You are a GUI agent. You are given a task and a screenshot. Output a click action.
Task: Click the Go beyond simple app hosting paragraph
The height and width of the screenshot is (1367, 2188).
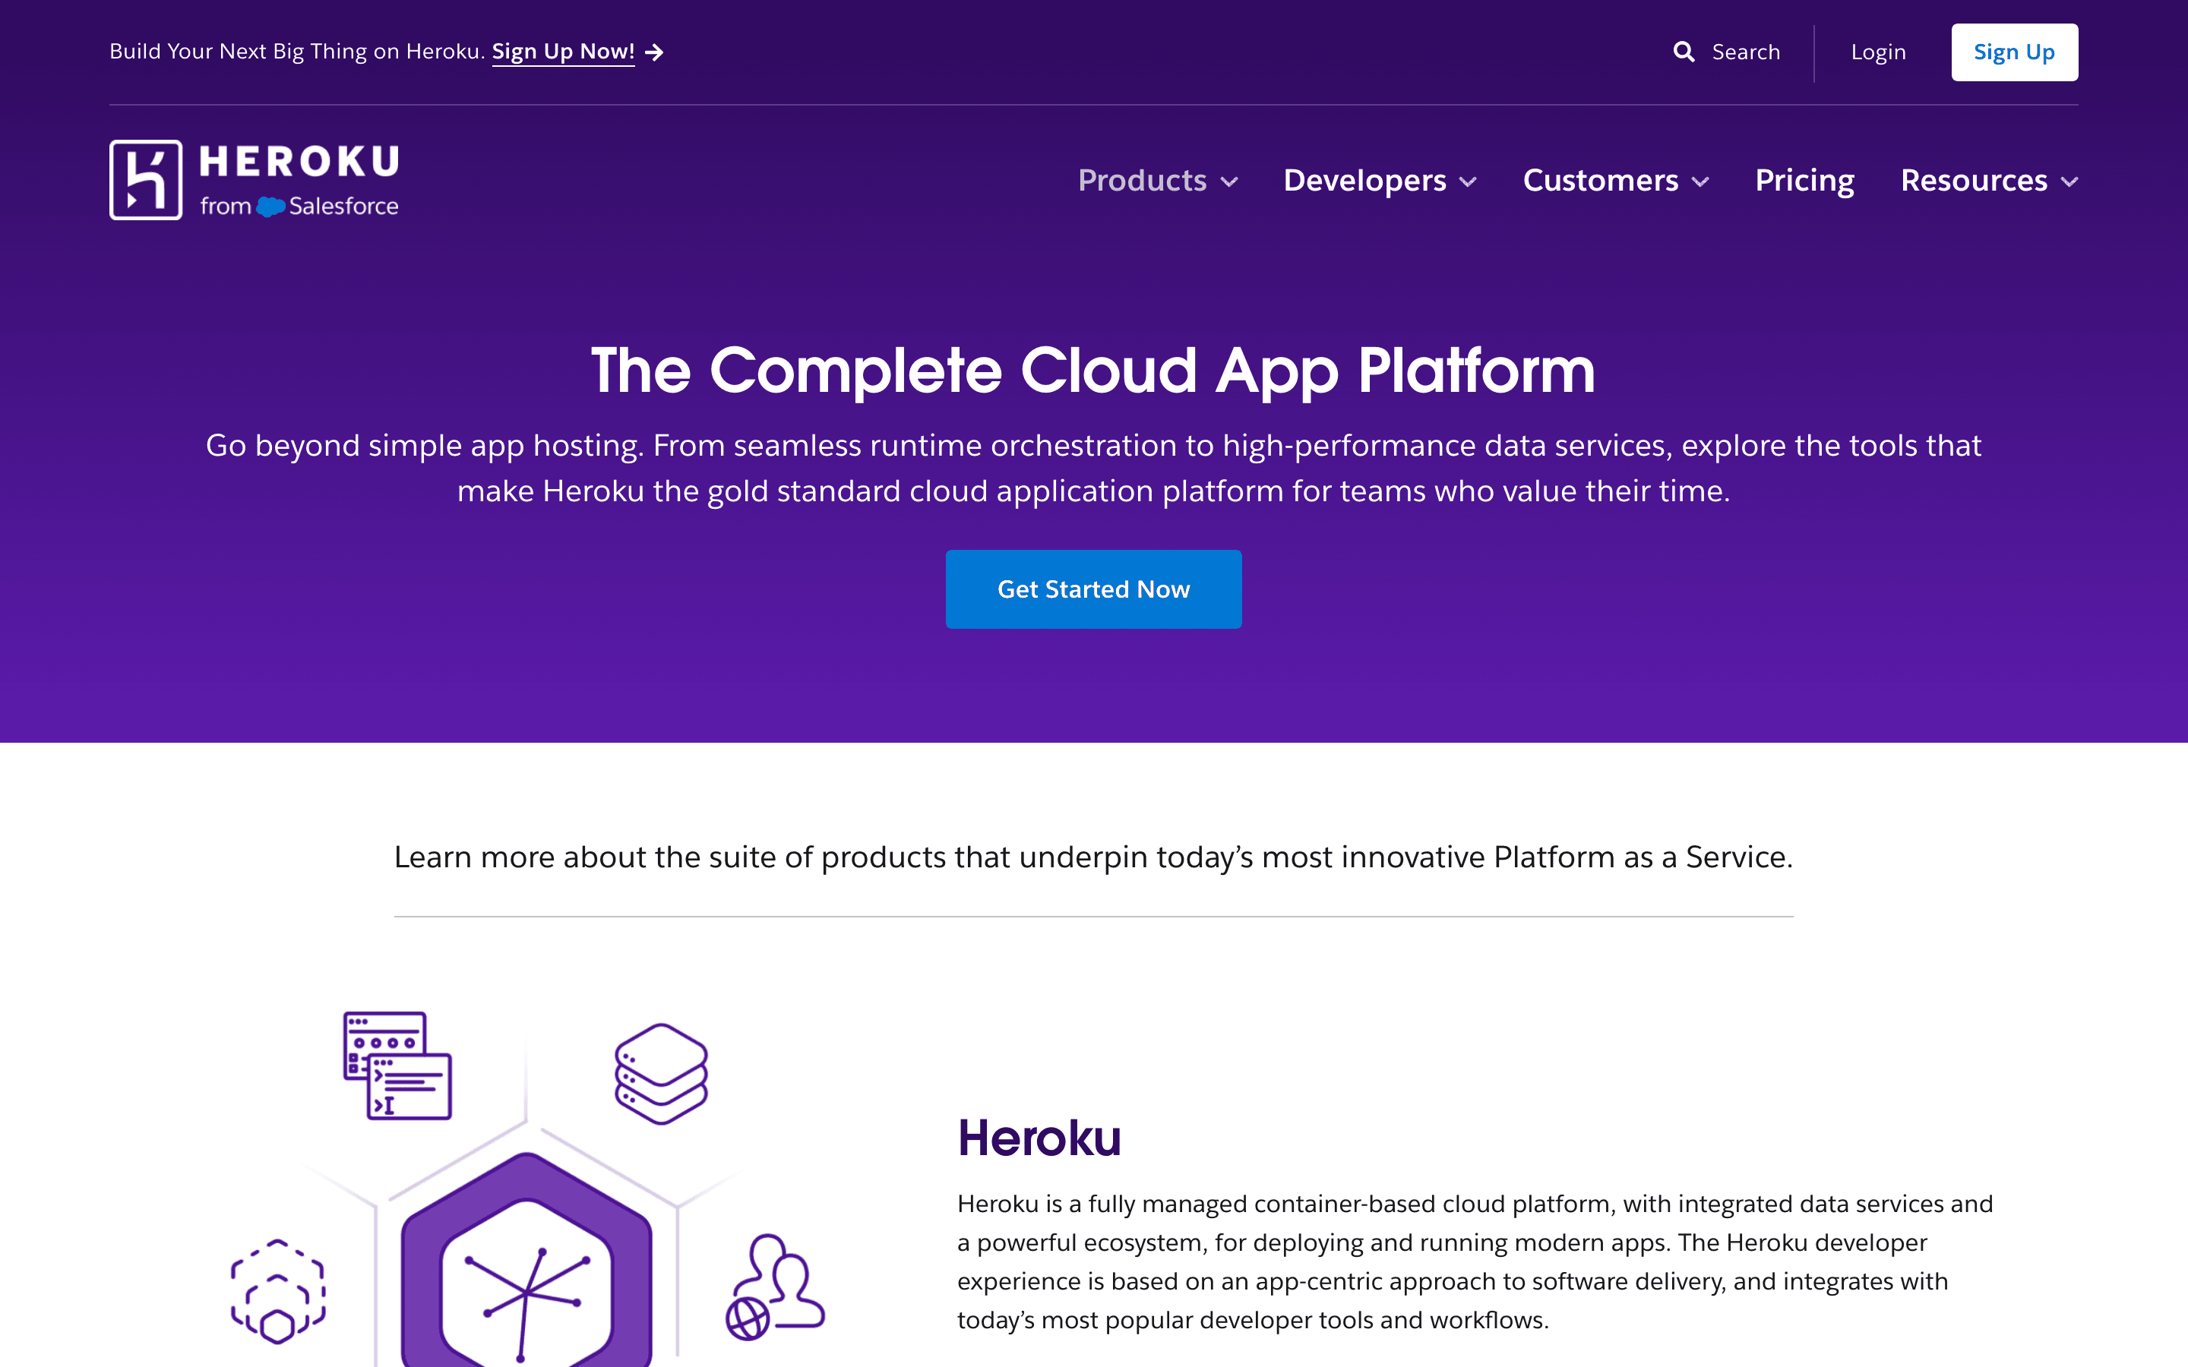[1094, 469]
